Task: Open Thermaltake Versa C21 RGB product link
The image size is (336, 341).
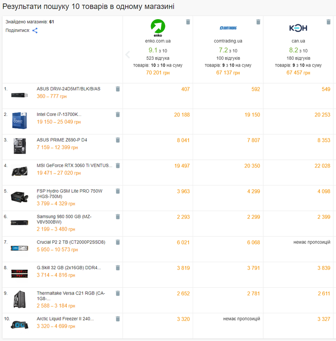Action: 71,296
